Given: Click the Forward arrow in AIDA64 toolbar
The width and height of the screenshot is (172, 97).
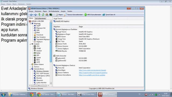Looking at the screenshot, I should click(35, 15).
